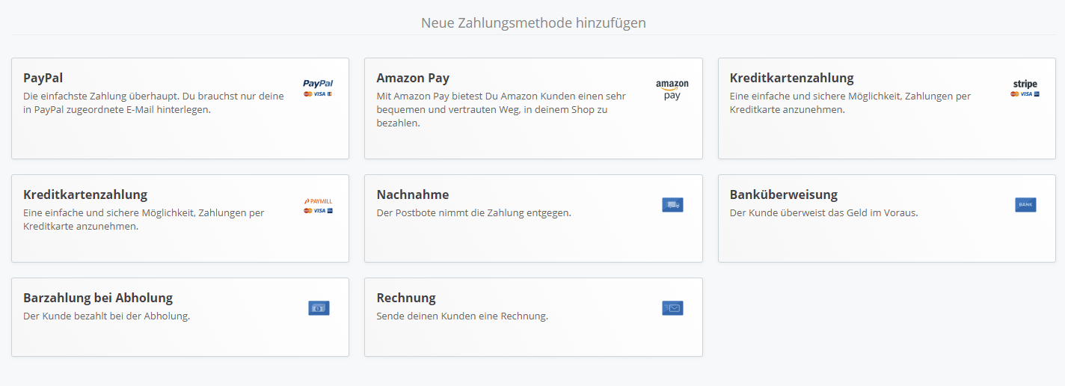Image resolution: width=1065 pixels, height=386 pixels.
Task: Click the blue BANK icon
Action: pos(1025,204)
